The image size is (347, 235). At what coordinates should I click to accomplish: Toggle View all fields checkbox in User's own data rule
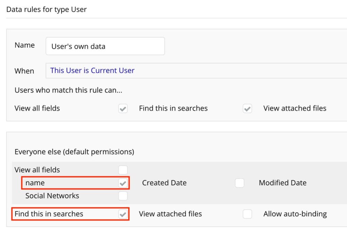123,109
